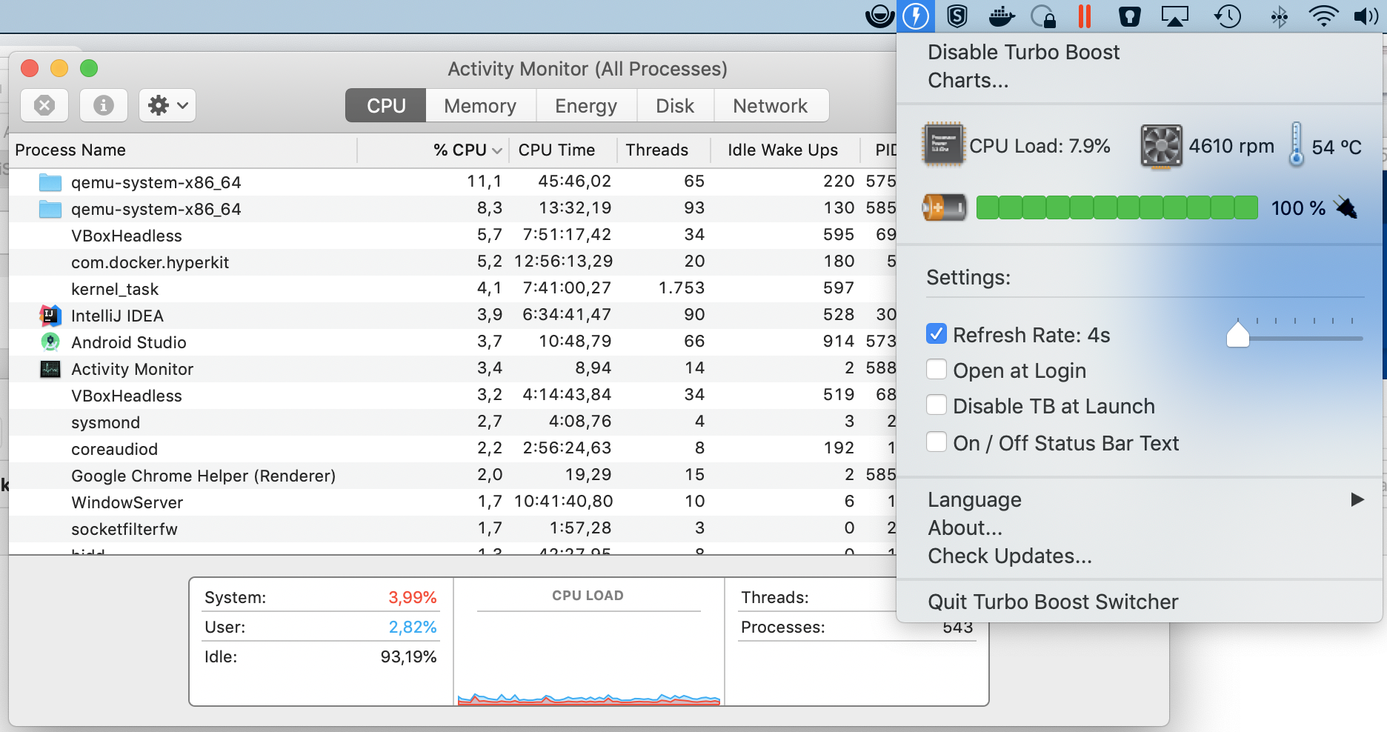Click the CPU Load: 7.9% readout
1387x732 pixels.
click(x=1040, y=146)
